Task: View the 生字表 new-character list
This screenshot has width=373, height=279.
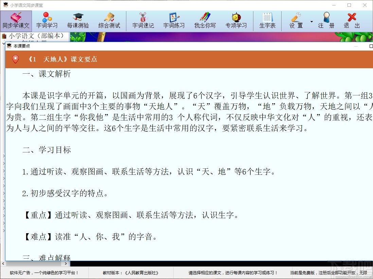Action: pyautogui.click(x=267, y=20)
